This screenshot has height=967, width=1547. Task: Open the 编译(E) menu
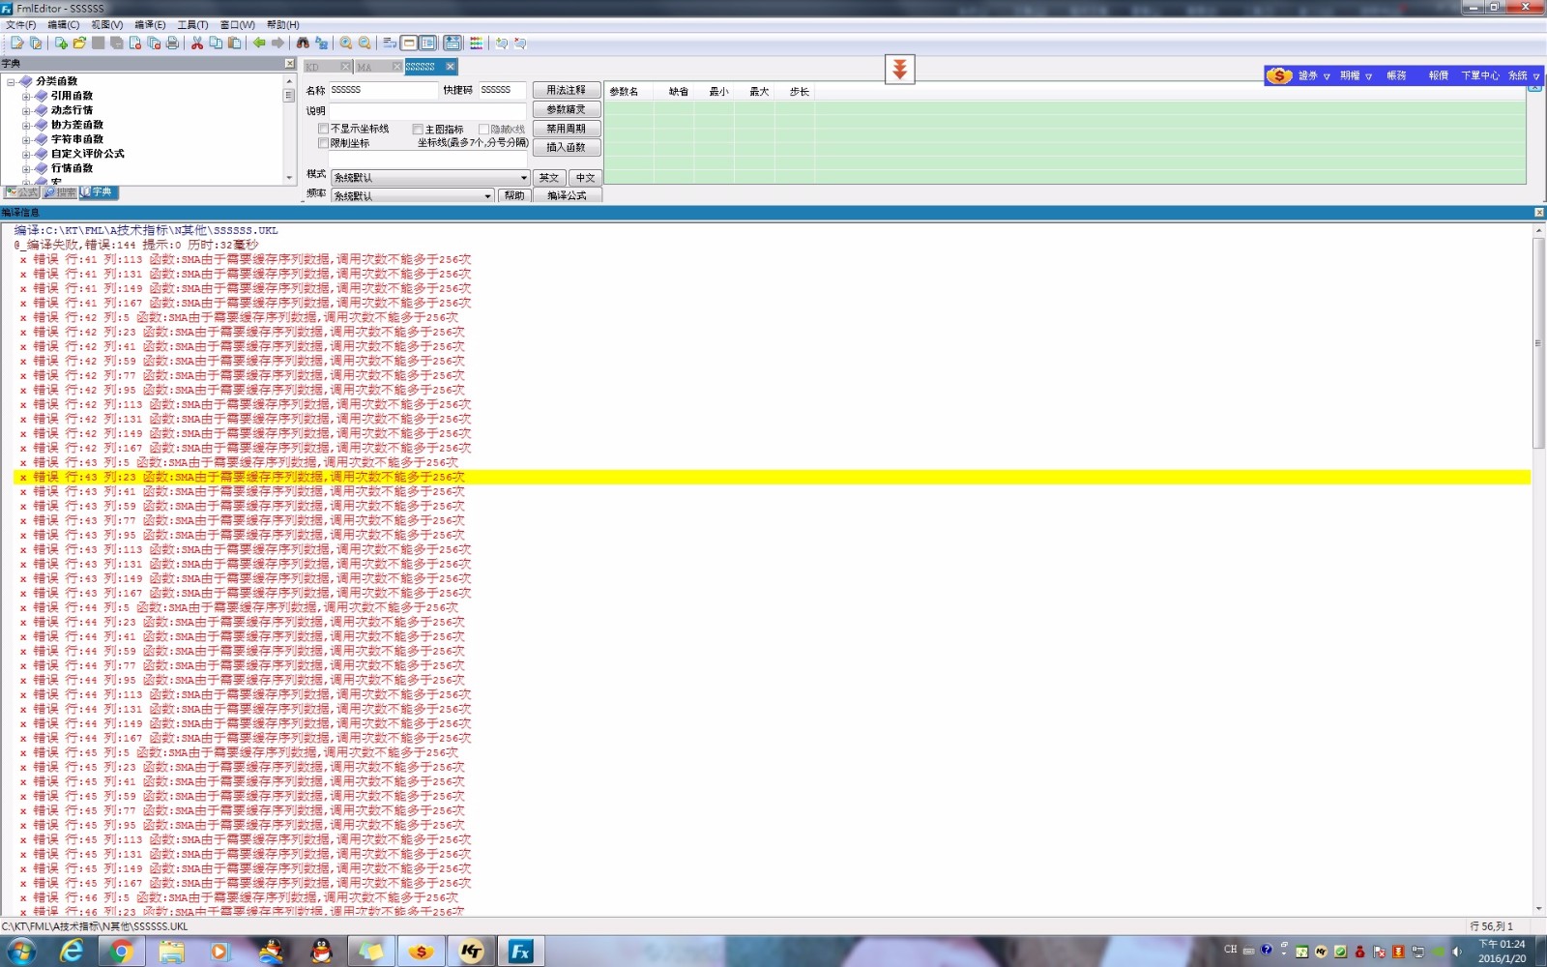(150, 25)
